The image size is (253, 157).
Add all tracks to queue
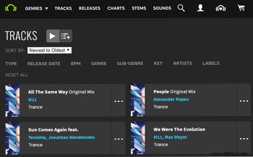[66, 36]
